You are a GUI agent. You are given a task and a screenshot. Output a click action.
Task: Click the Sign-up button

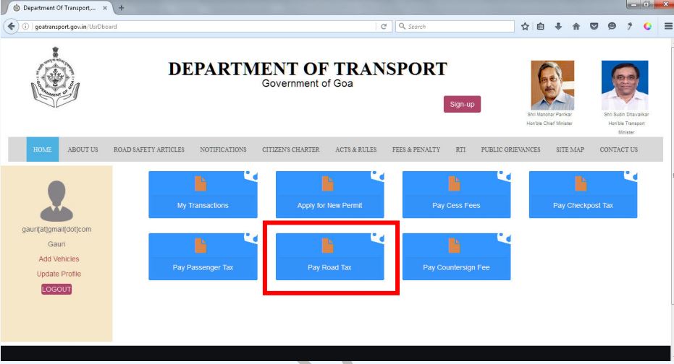tap(462, 104)
